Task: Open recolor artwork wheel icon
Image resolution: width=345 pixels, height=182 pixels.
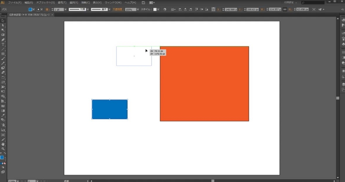Action: [x=164, y=9]
